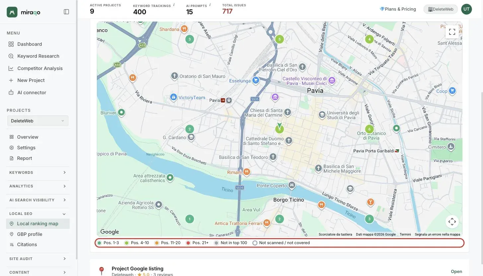Click the Università degli Studi pin

point(322,115)
